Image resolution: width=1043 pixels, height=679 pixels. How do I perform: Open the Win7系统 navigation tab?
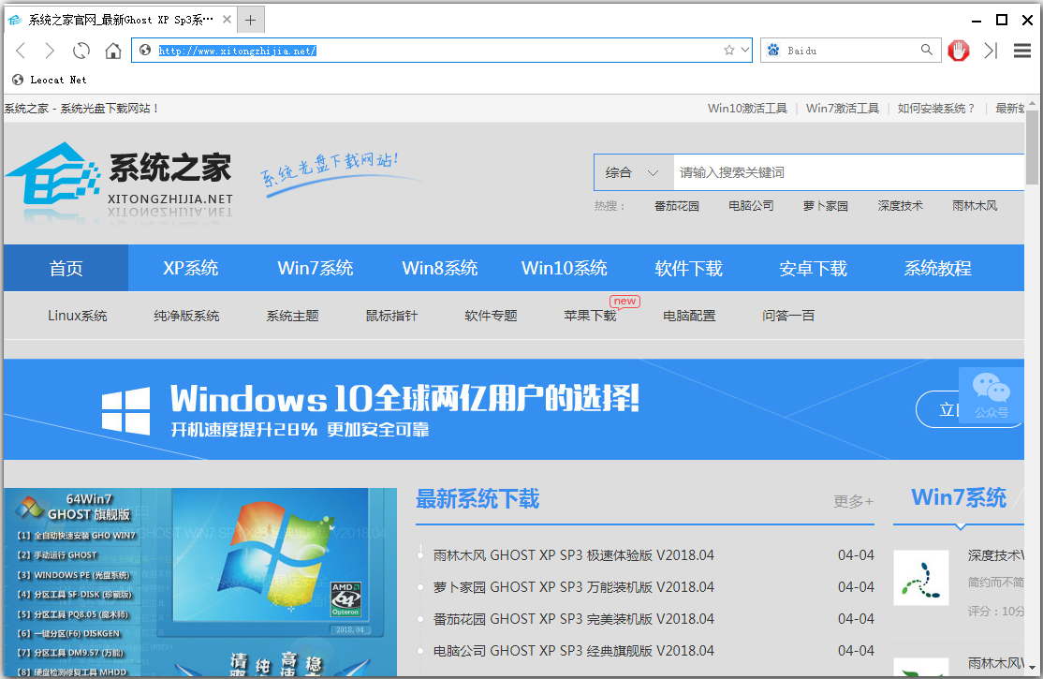click(316, 268)
